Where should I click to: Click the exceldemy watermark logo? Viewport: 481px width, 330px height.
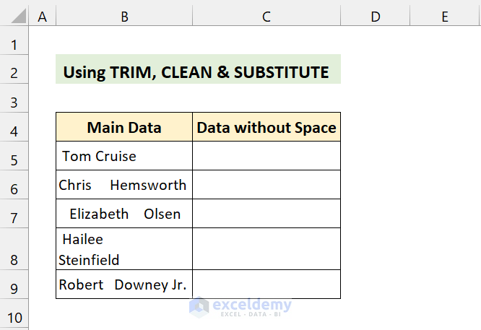(x=238, y=307)
